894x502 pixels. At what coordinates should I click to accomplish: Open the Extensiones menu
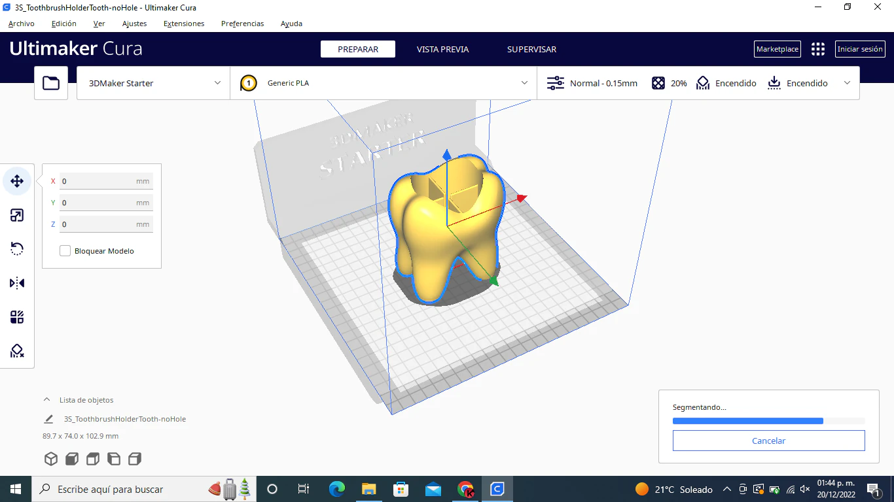(184, 24)
